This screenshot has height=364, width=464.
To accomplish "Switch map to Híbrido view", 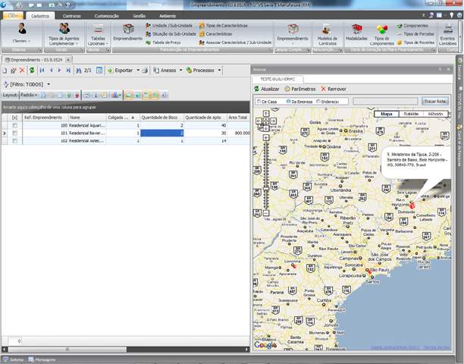I will (435, 114).
